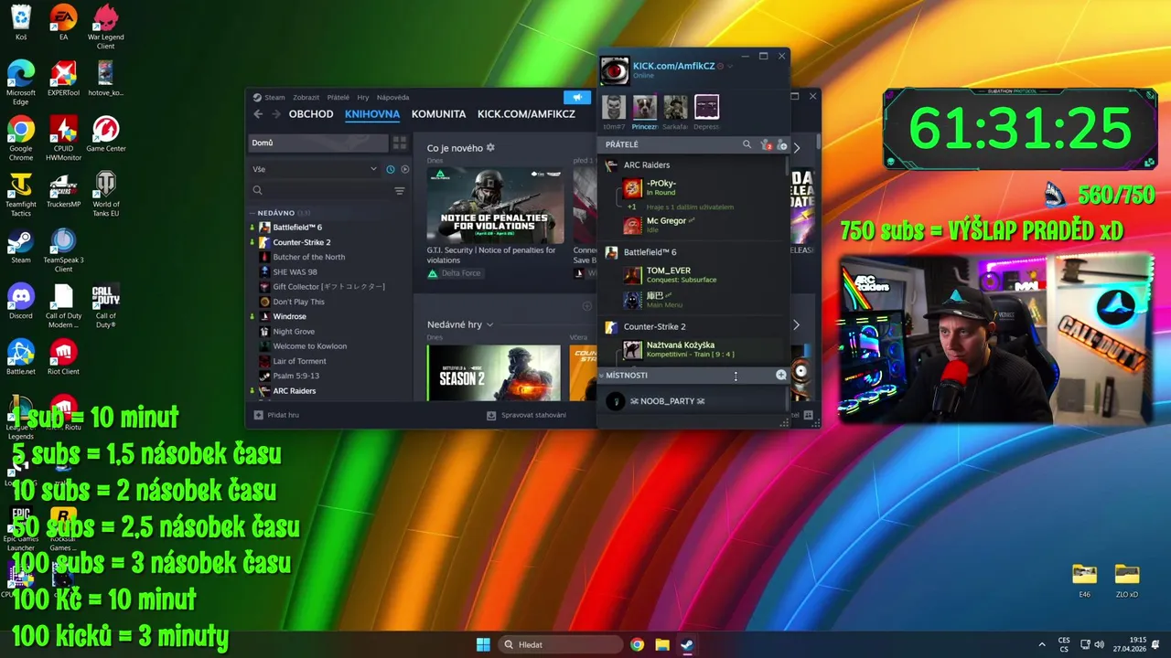Show next Co je nového items

tap(796, 148)
